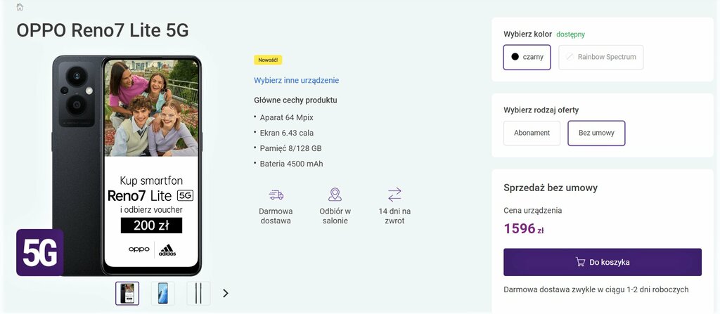Image resolution: width=720 pixels, height=314 pixels.
Task: Choose the Abonament offer type
Action: tap(532, 133)
